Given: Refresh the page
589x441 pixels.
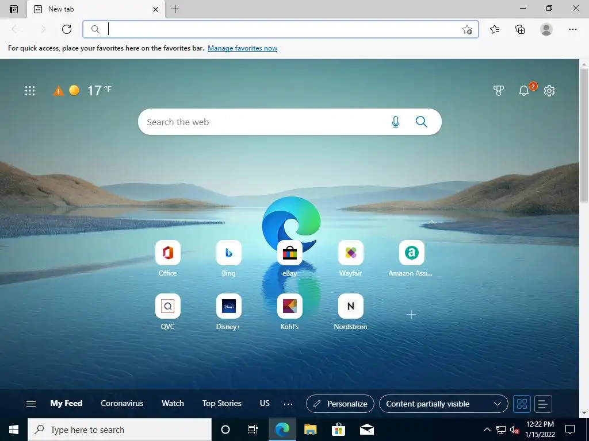Looking at the screenshot, I should point(67,29).
